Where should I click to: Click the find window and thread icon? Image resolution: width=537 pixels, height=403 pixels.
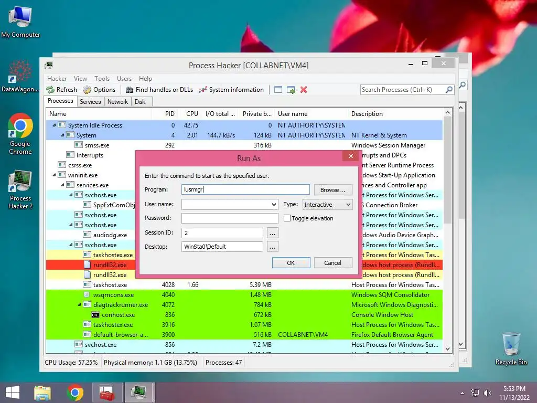[291, 90]
